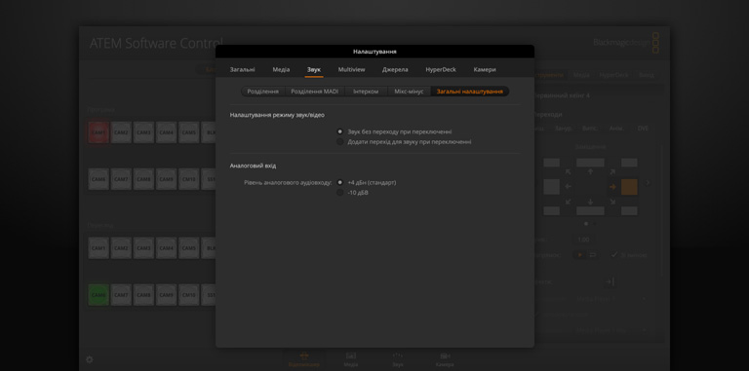The height and width of the screenshot is (371, 749).
Task: Click the Blackmagicdesign logo
Action: (626, 43)
